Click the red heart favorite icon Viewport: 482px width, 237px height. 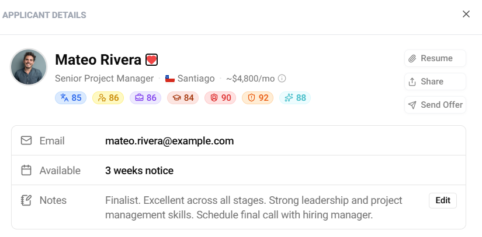(152, 60)
